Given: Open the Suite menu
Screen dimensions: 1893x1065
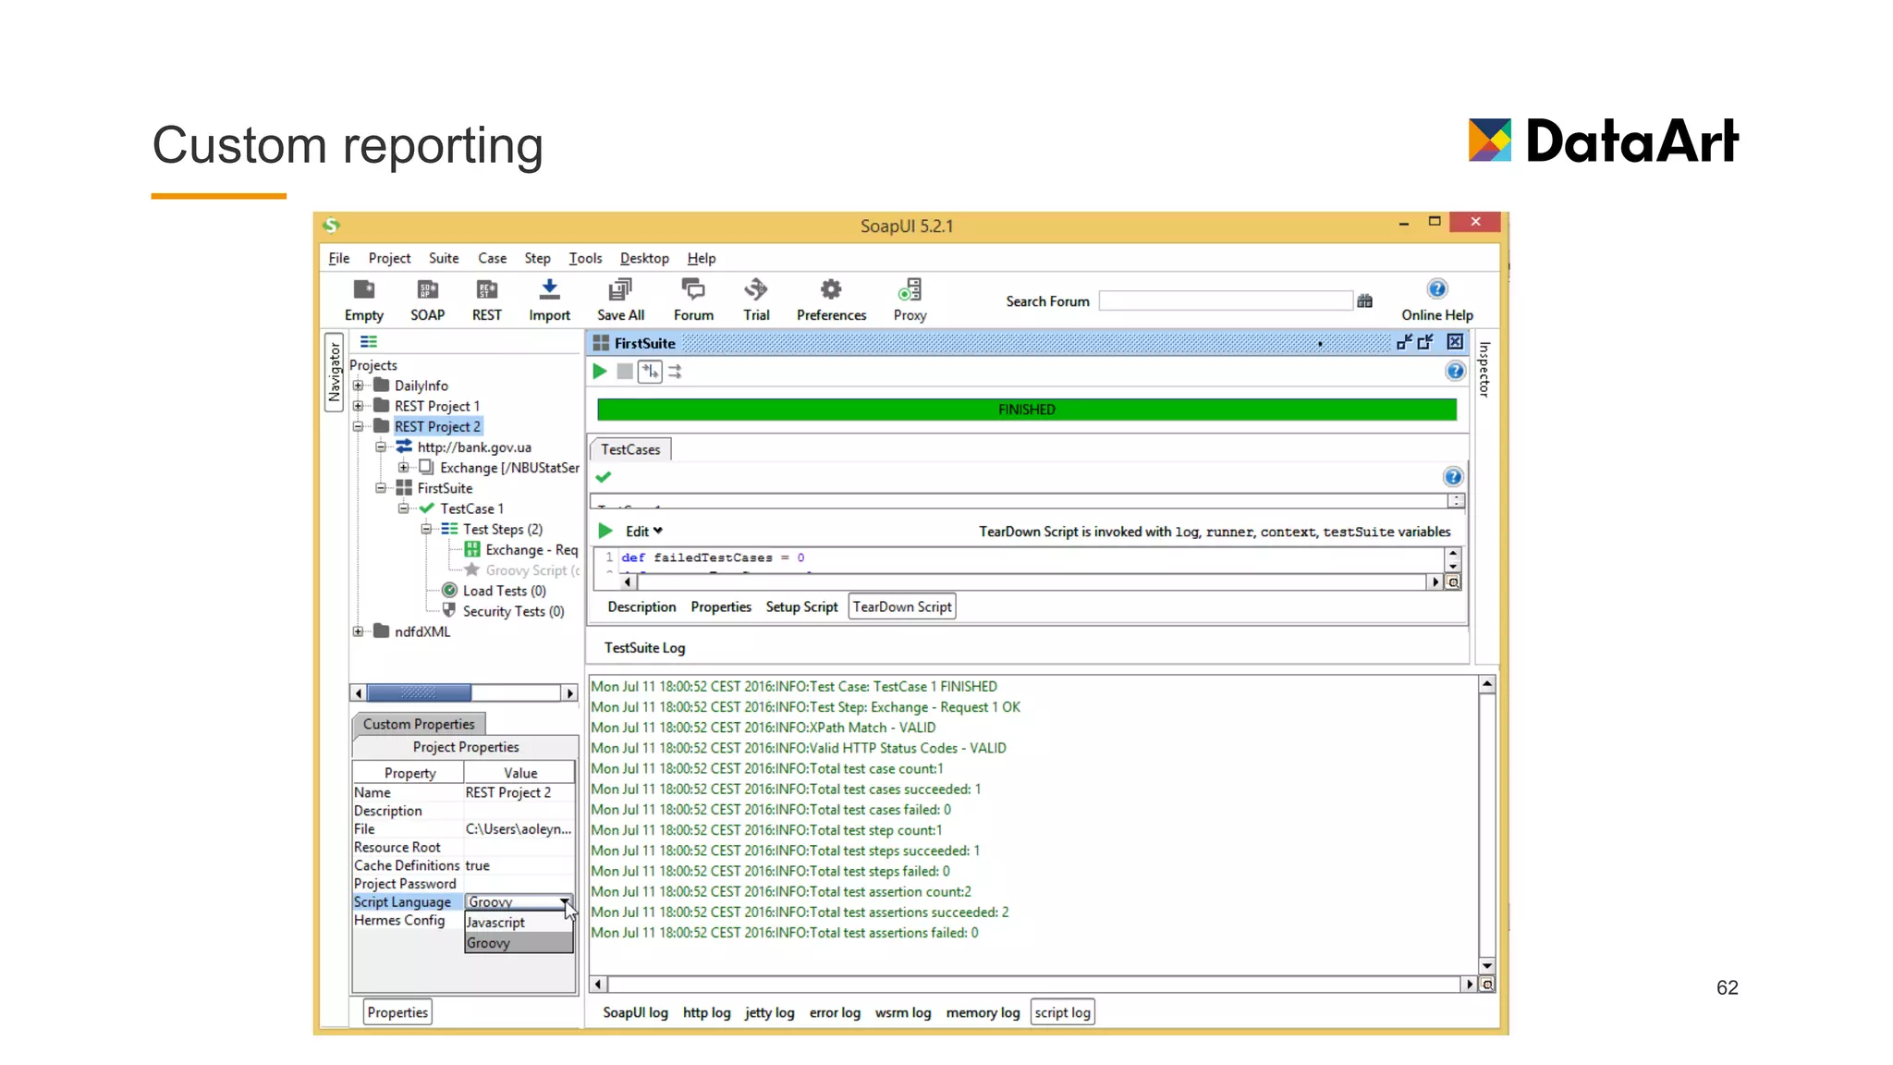Looking at the screenshot, I should [444, 259].
